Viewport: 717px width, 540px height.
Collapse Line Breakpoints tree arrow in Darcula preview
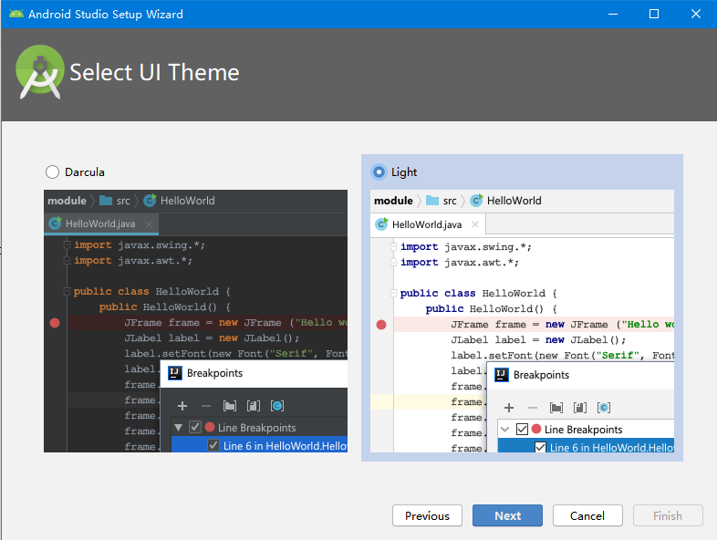[x=179, y=427]
